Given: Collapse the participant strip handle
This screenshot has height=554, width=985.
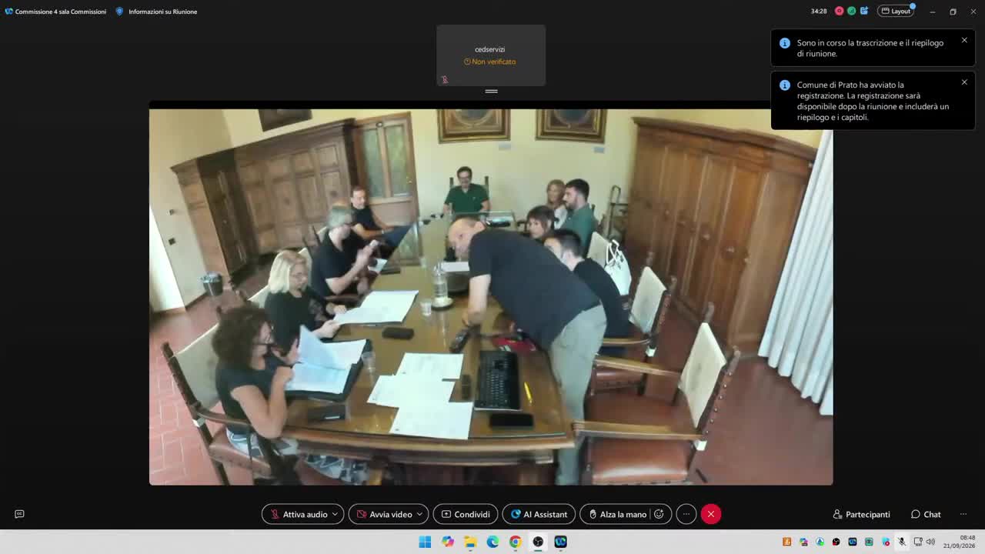Looking at the screenshot, I should point(491,91).
